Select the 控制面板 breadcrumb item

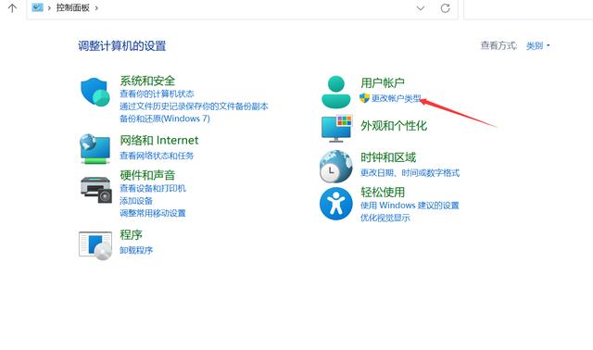click(x=72, y=7)
